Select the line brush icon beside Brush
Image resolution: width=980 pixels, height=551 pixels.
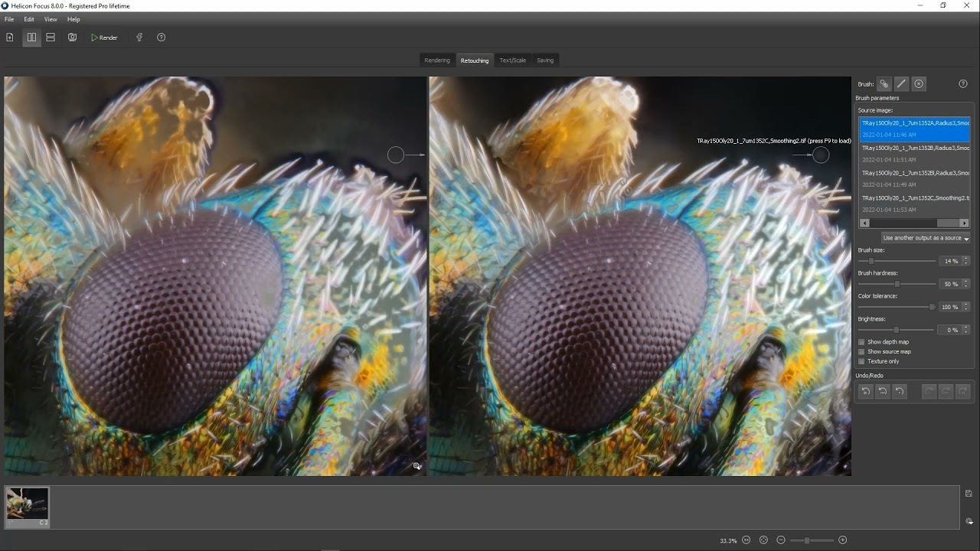point(901,84)
